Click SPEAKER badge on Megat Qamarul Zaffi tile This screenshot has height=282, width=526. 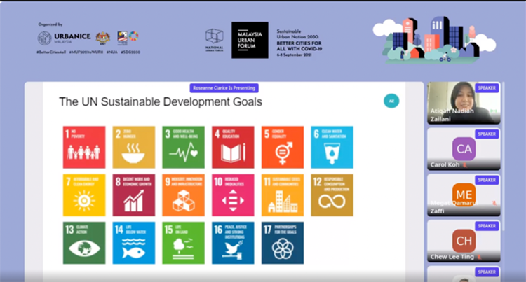coord(487,180)
